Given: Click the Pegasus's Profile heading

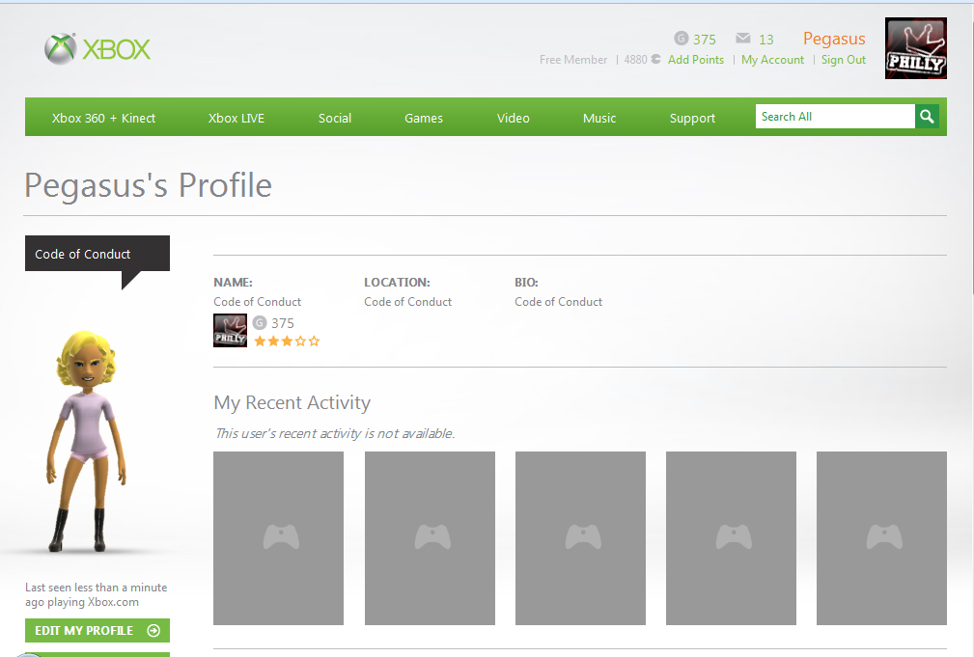Looking at the screenshot, I should click(x=148, y=185).
